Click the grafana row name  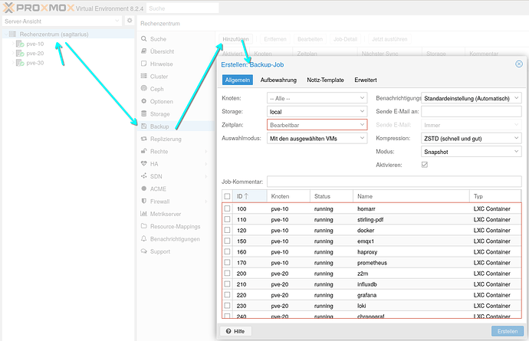366,295
